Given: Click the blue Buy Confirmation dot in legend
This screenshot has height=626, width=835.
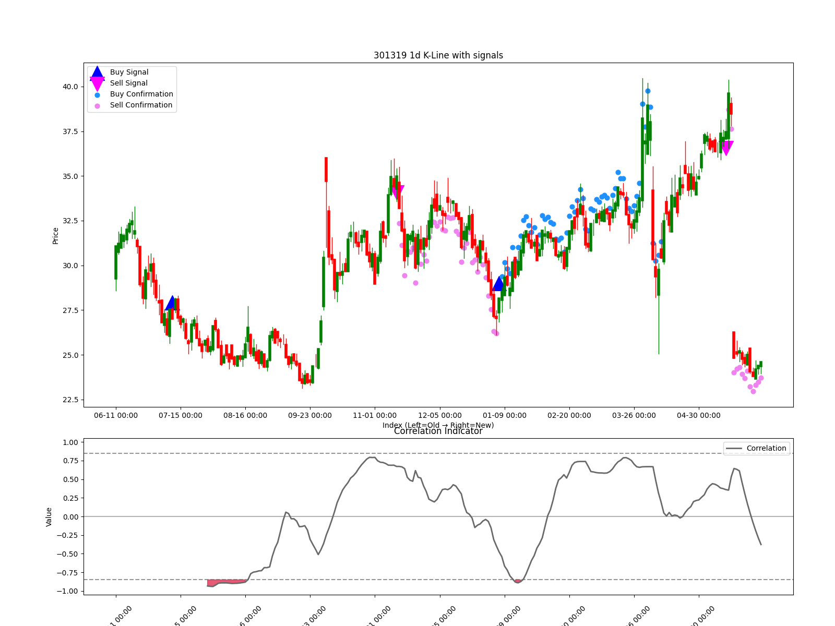Looking at the screenshot, I should [97, 95].
